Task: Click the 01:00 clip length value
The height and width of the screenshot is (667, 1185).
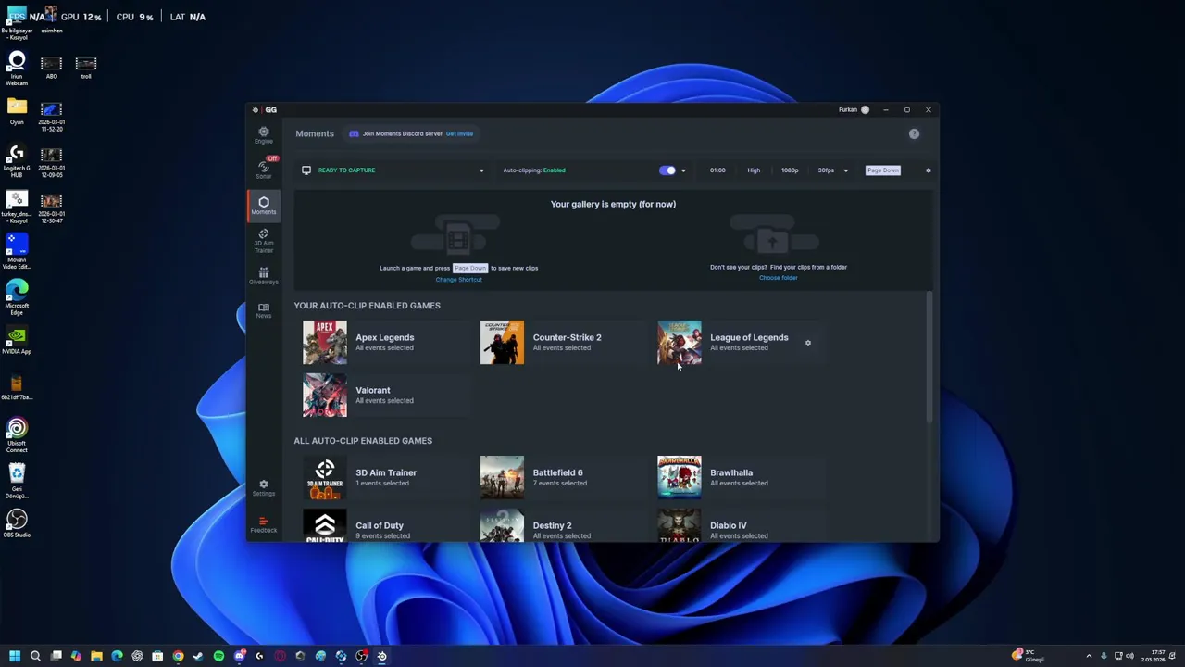Action: coord(717,170)
